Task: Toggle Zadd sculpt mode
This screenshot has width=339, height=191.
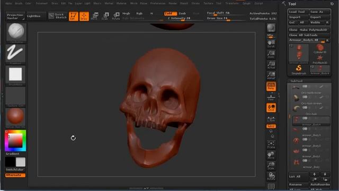Action: 171,13
